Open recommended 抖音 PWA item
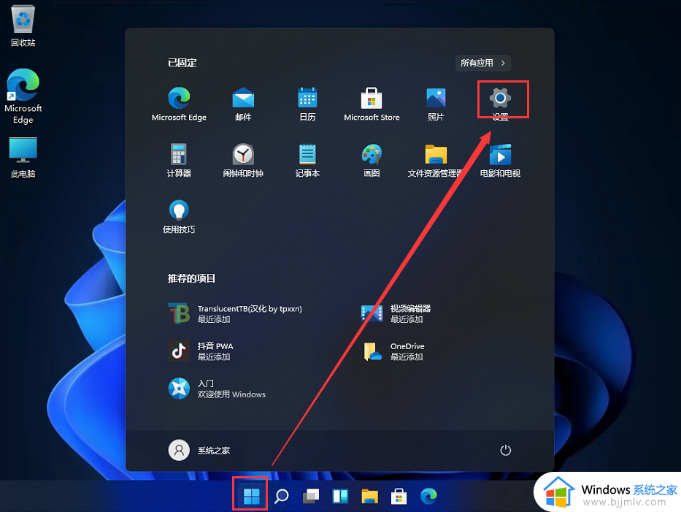 click(201, 351)
